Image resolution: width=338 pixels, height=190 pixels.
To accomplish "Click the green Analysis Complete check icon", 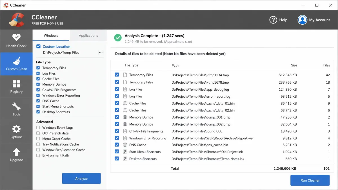I will 118,38.
